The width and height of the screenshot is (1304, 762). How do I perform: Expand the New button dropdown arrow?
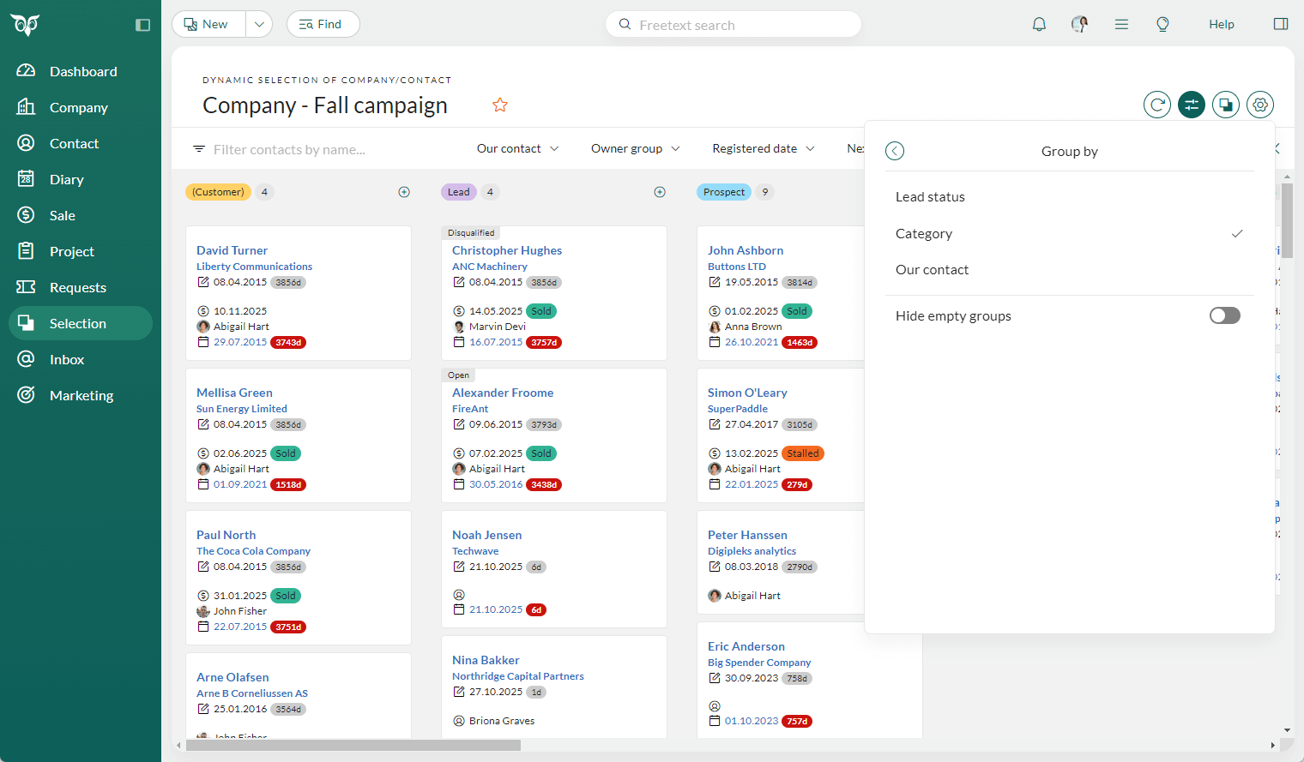point(258,24)
